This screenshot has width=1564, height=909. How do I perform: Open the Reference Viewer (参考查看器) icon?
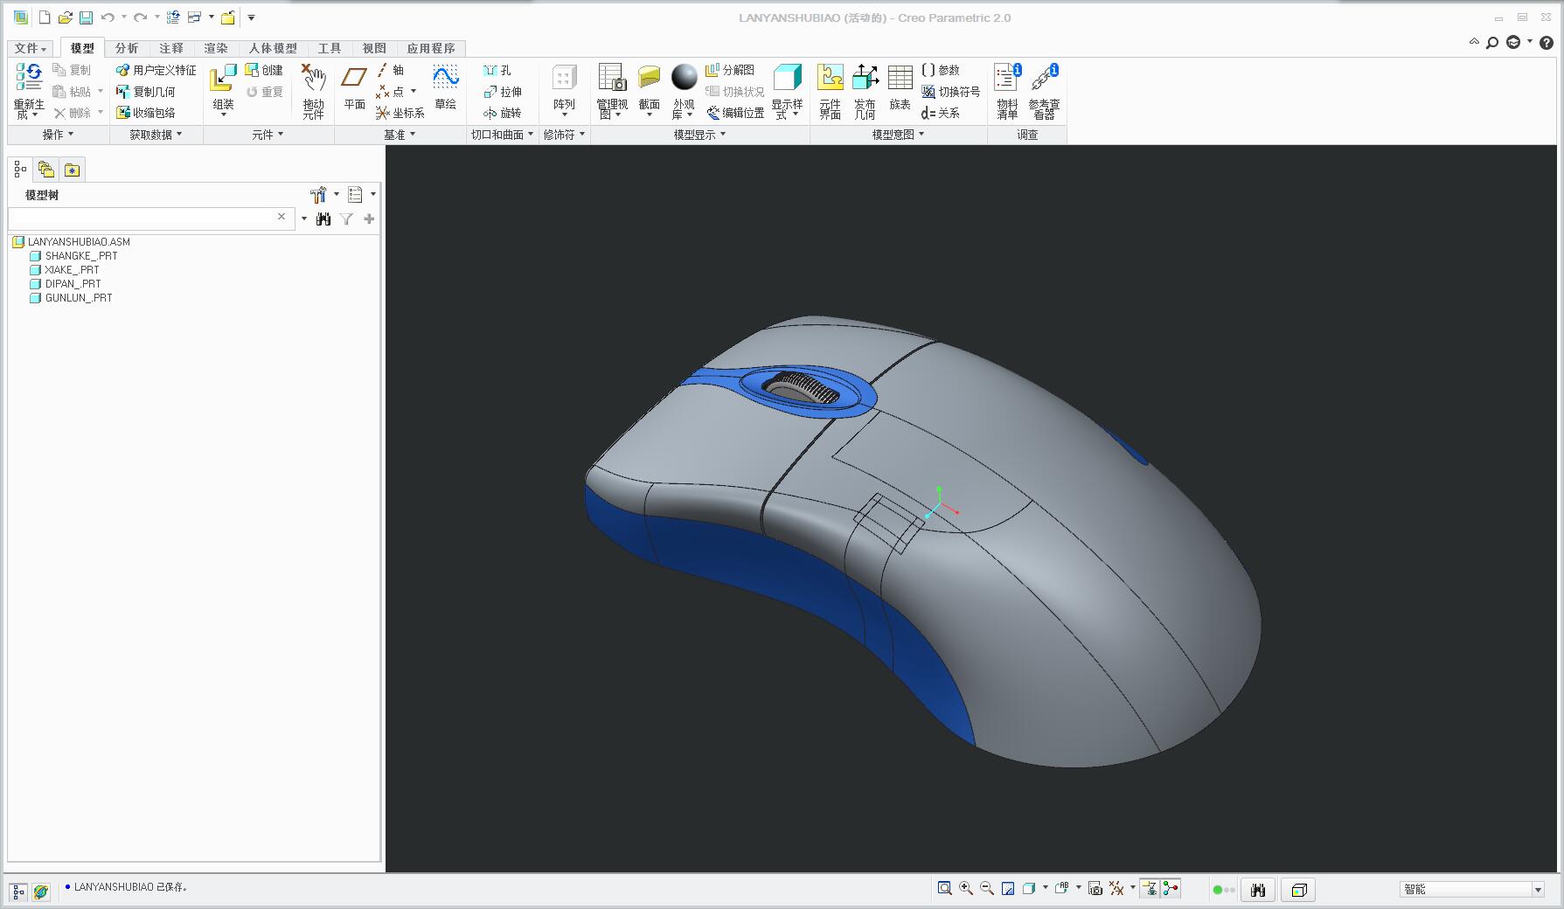pos(1044,91)
